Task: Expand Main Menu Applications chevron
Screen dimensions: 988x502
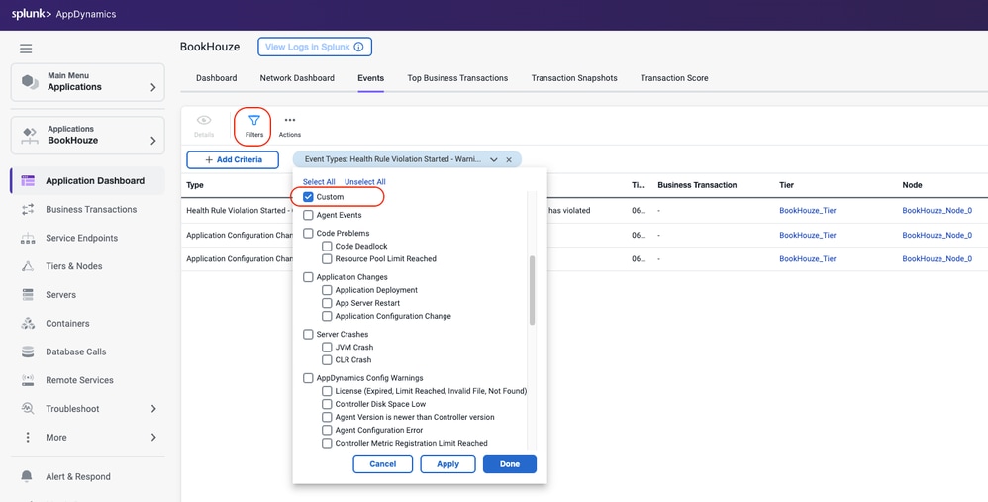Action: tap(153, 87)
